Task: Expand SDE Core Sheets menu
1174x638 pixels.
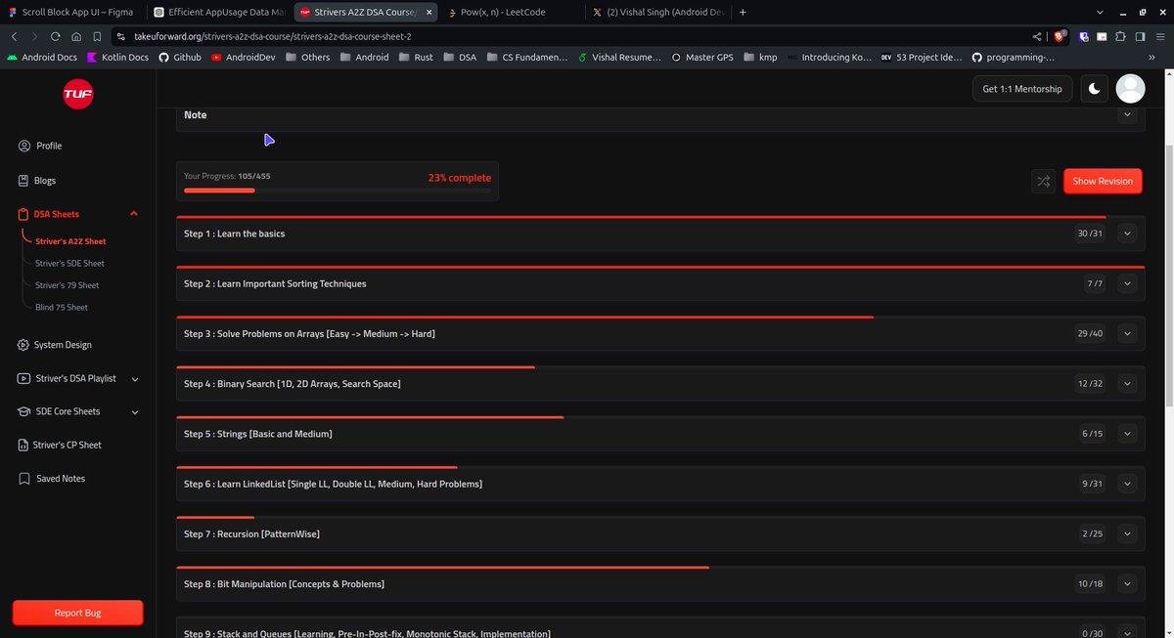Action: 135,412
